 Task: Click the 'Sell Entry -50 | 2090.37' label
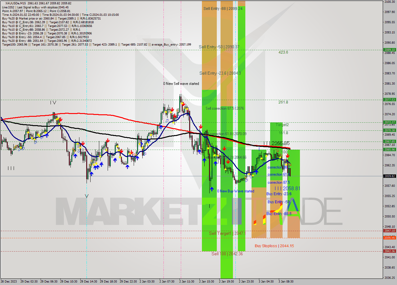pos(219,47)
